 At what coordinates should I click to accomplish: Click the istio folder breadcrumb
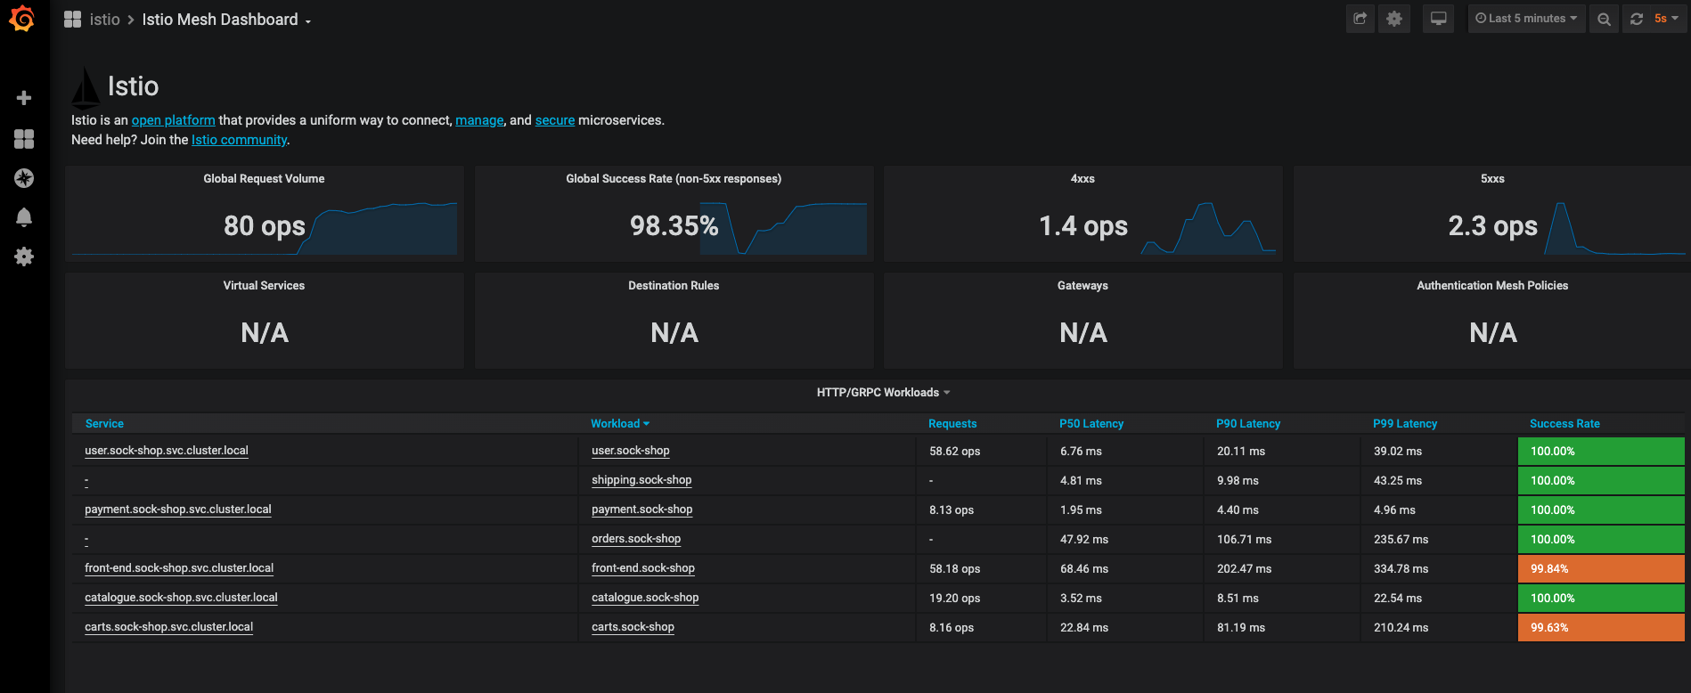[x=104, y=20]
